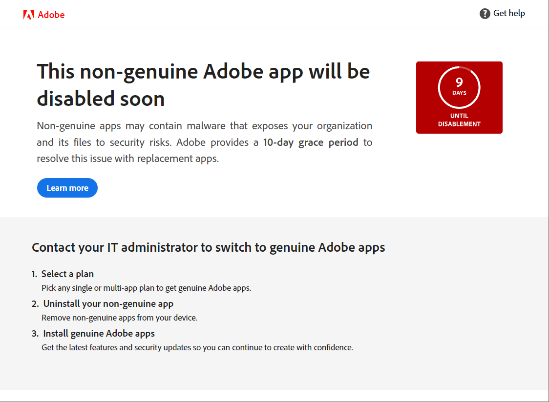Open Get help from the top bar
Viewport: 549px width, 402px height.
[508, 13]
